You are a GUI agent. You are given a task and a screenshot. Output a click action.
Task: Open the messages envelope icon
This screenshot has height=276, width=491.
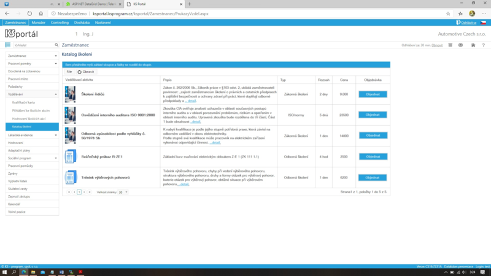point(461,45)
